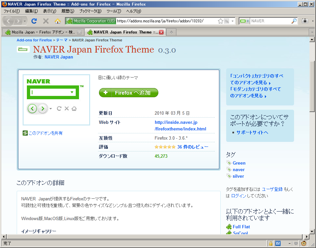View all add-ons in the モダン category
This screenshot has height=248, width=316.
coord(255,92)
